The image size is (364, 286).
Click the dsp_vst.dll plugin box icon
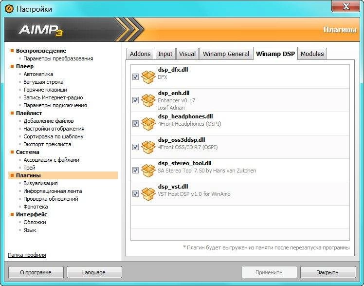click(148, 194)
